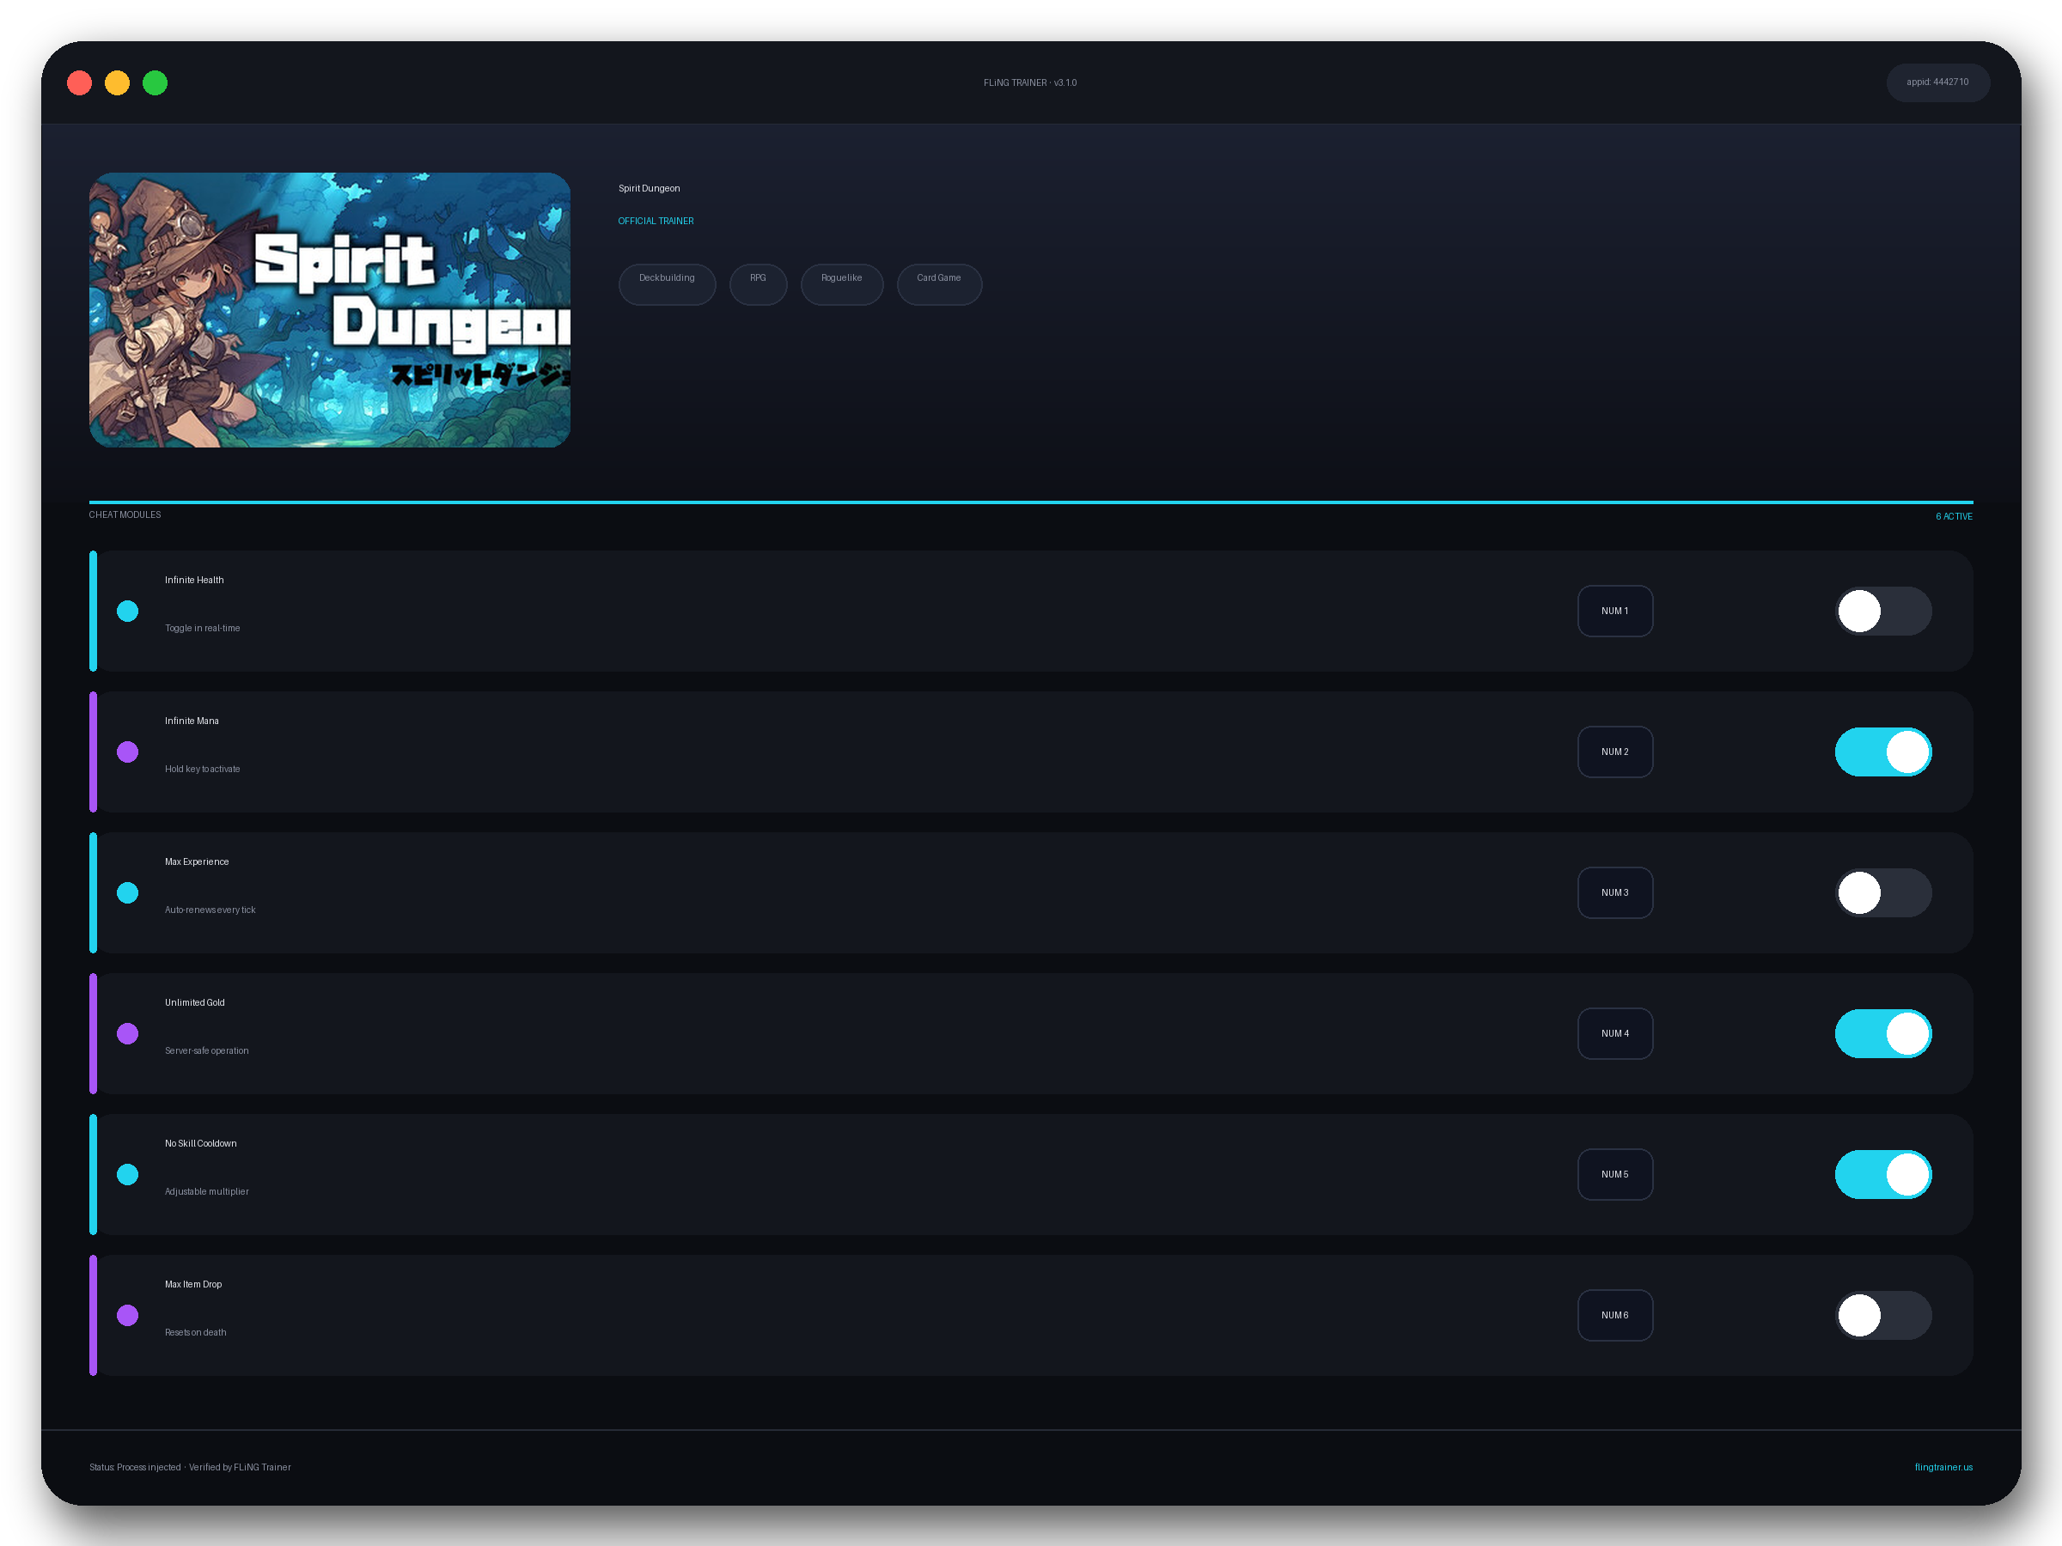
Task: Minimize the window with yellow button
Action: pyautogui.click(x=118, y=83)
